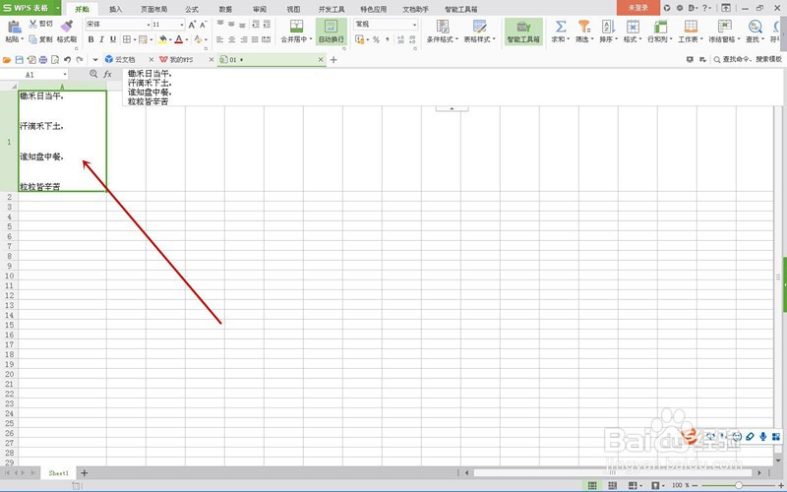Screen dimensions: 787x492
Task: Switch to the Formulas (公式) tab
Action: click(x=191, y=9)
